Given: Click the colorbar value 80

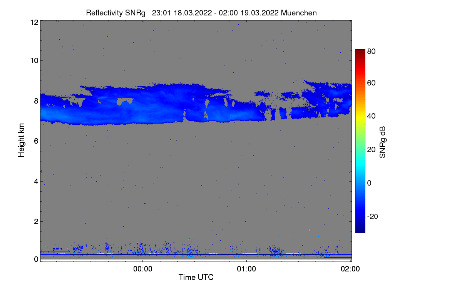Looking at the screenshot, I should (372, 52).
